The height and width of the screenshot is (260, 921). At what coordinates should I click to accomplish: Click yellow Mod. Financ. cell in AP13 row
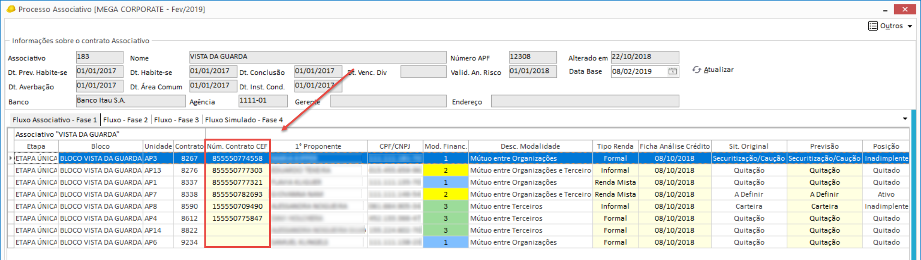coord(446,170)
